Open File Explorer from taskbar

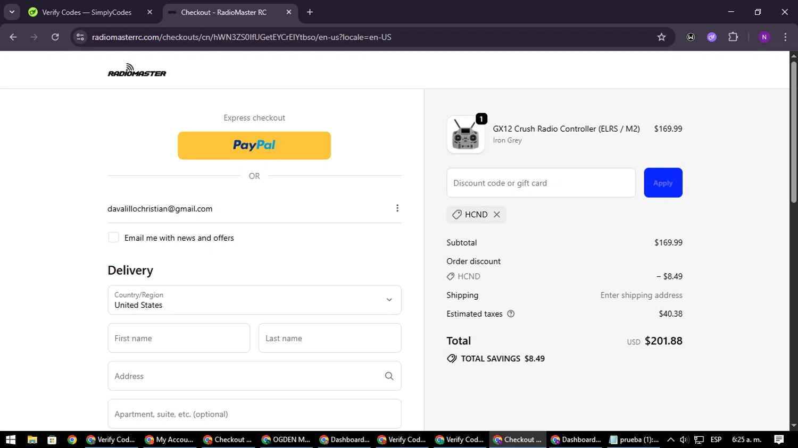[x=32, y=439]
